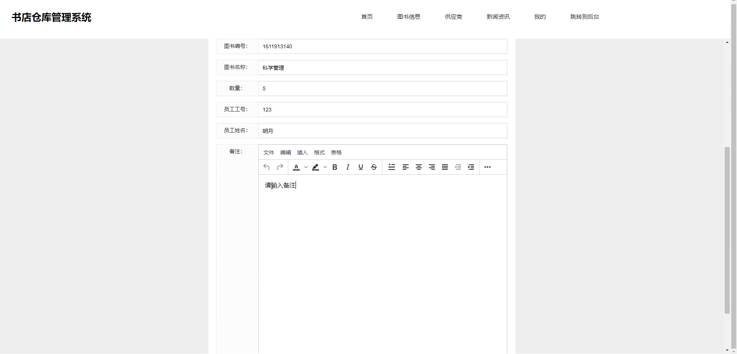This screenshot has height=354, width=737.
Task: Click the bold formatting icon
Action: (x=335, y=167)
